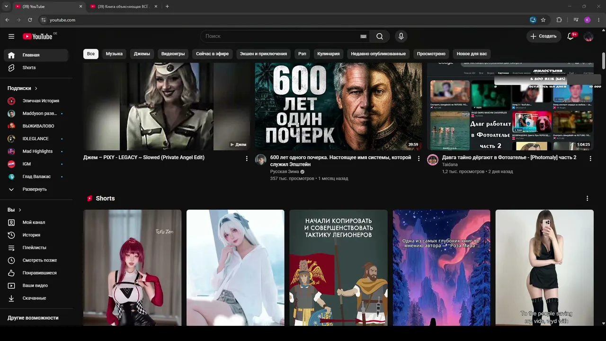Open the YouTube hamburger guide menu

tap(11, 36)
